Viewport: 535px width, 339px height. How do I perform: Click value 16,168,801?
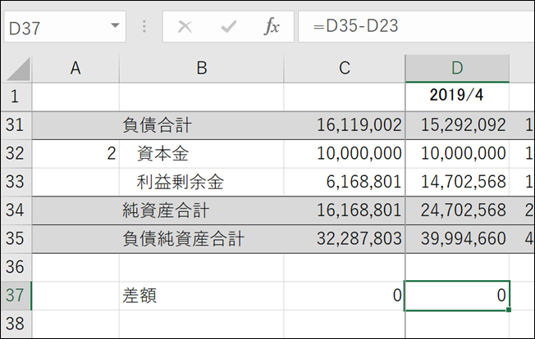click(x=345, y=210)
